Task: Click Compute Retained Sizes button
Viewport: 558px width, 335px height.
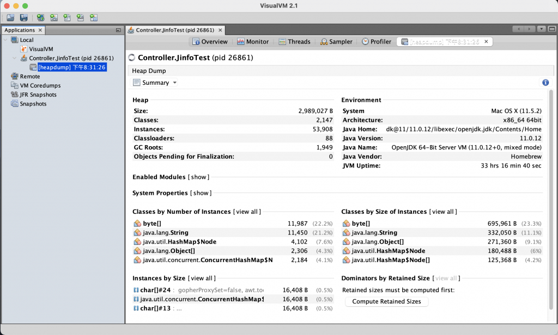Action: (386, 301)
